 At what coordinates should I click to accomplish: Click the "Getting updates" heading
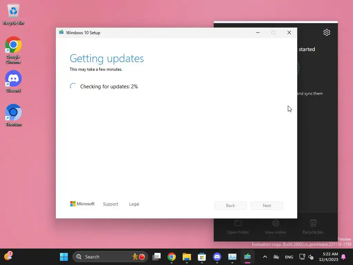click(x=107, y=59)
